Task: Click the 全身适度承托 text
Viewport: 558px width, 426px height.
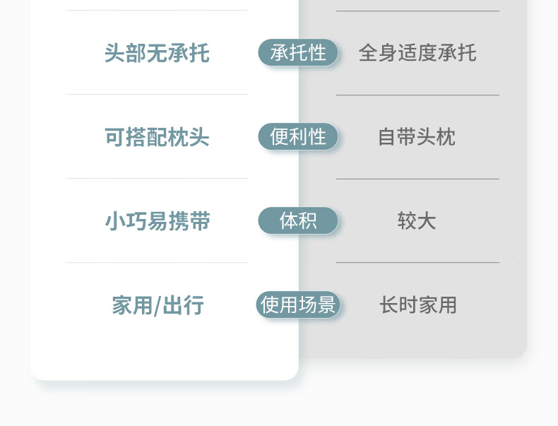Action: tap(417, 53)
